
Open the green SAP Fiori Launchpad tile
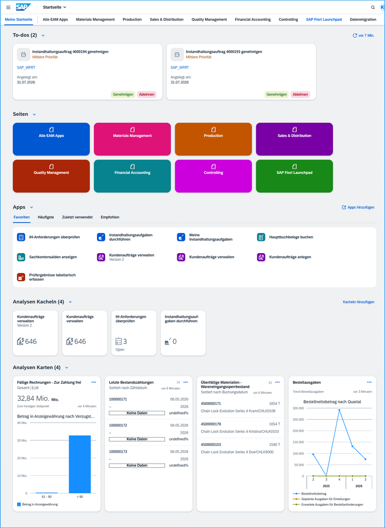tap(294, 176)
